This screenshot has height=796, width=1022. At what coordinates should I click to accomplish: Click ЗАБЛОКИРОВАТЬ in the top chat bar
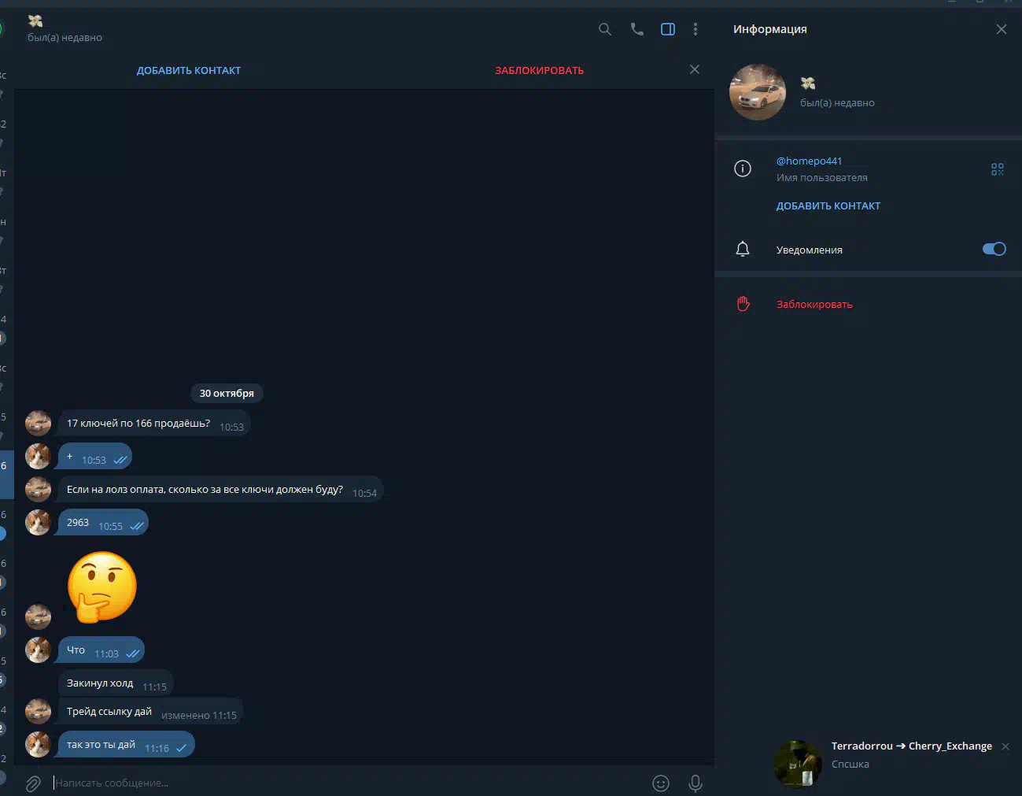pos(540,70)
